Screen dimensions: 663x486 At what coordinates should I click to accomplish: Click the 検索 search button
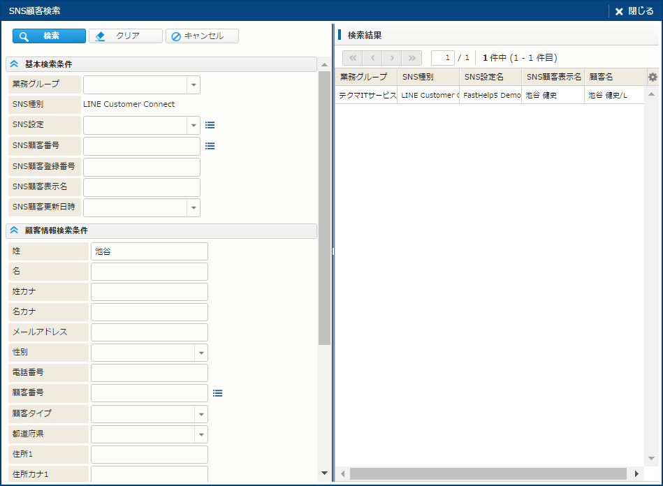[49, 36]
